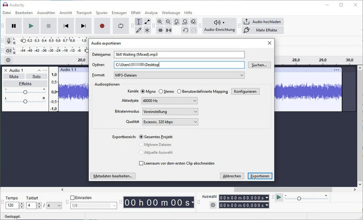Expand Abtastrate 48000 Hz dropdown
Screen dimensions: 363x220
[x=170, y=101]
